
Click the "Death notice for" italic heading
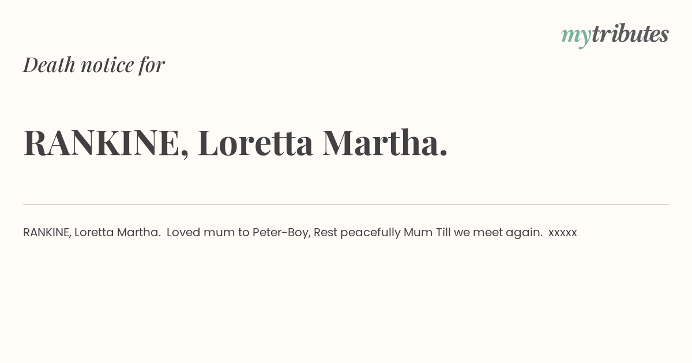[x=94, y=65]
